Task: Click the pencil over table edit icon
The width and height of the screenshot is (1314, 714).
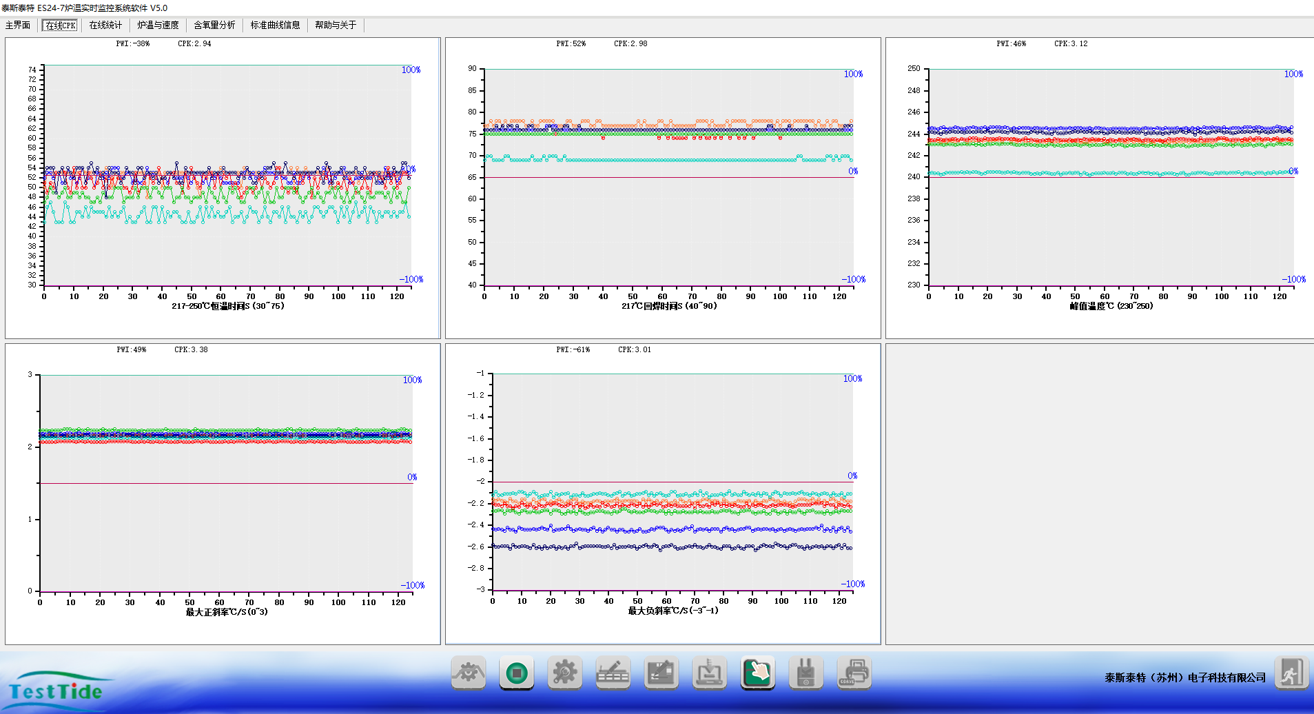Action: 613,673
